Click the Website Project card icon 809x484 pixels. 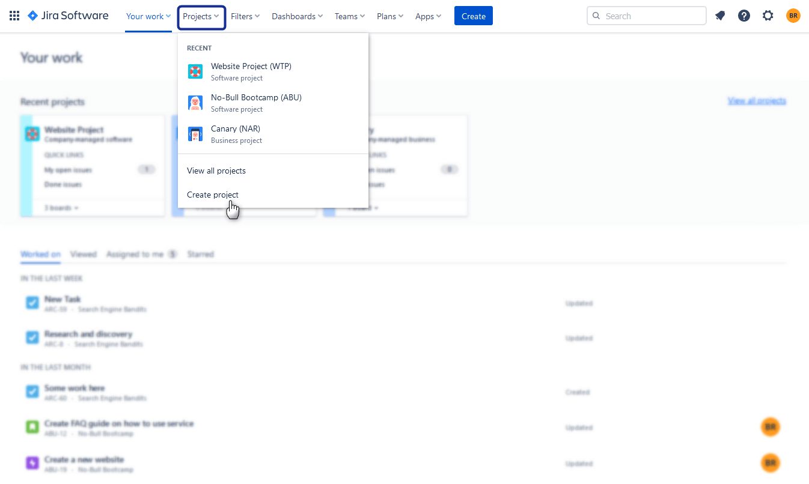tap(32, 134)
